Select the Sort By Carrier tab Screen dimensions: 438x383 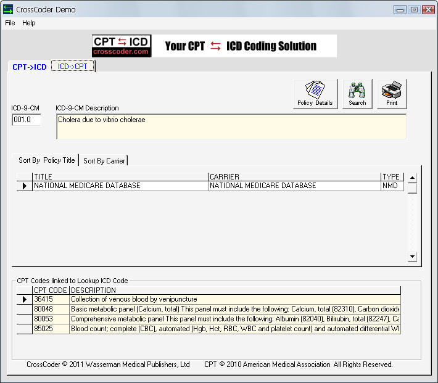coord(104,160)
